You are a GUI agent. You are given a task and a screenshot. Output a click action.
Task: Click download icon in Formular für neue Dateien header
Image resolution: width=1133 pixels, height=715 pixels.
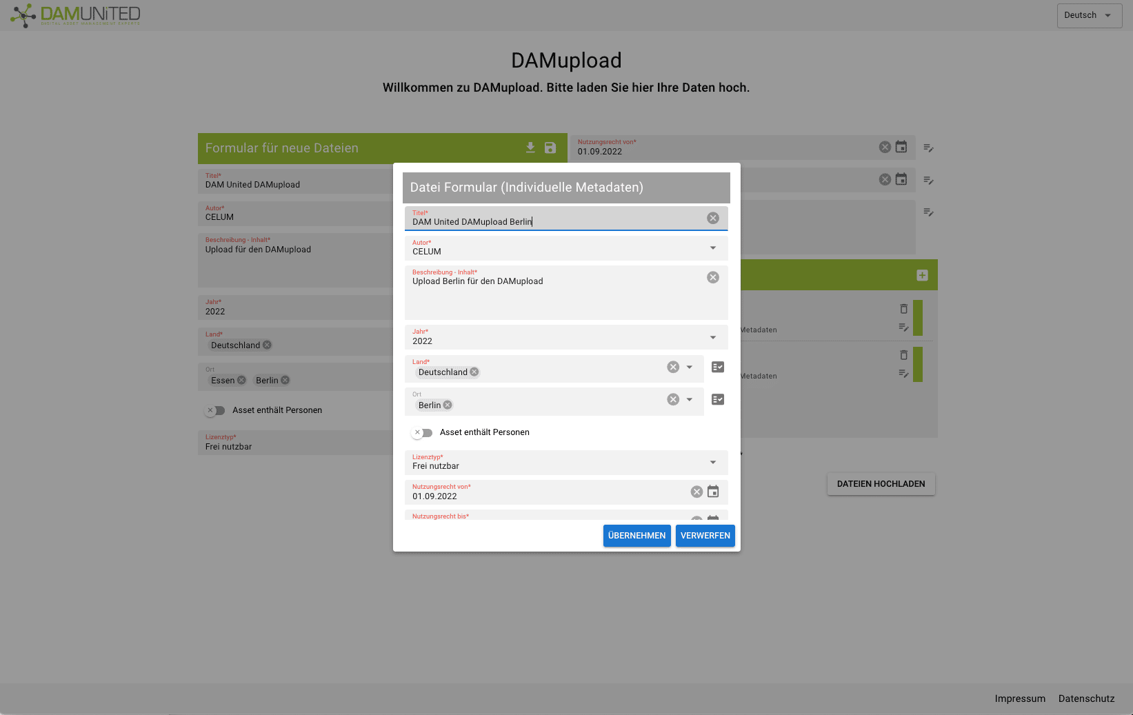click(530, 148)
